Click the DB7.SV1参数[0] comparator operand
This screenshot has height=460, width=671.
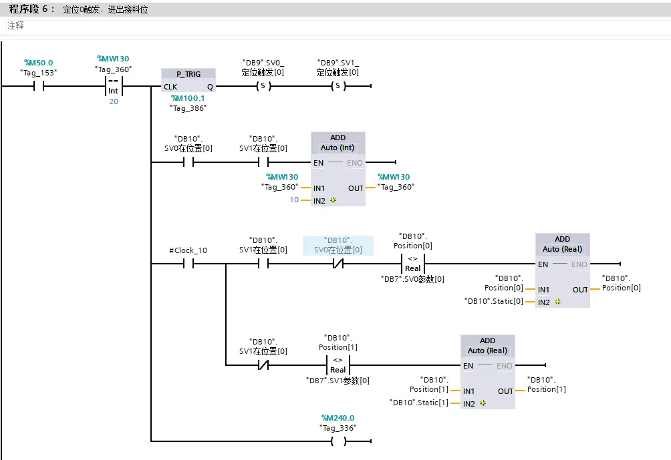338,381
